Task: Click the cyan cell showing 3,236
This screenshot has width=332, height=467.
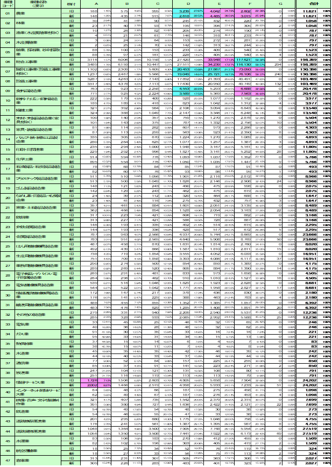Action: [x=182, y=11]
